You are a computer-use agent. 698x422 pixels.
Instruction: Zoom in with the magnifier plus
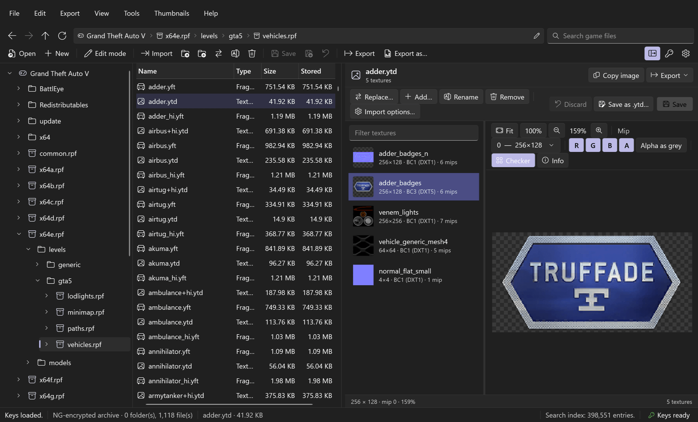point(599,131)
